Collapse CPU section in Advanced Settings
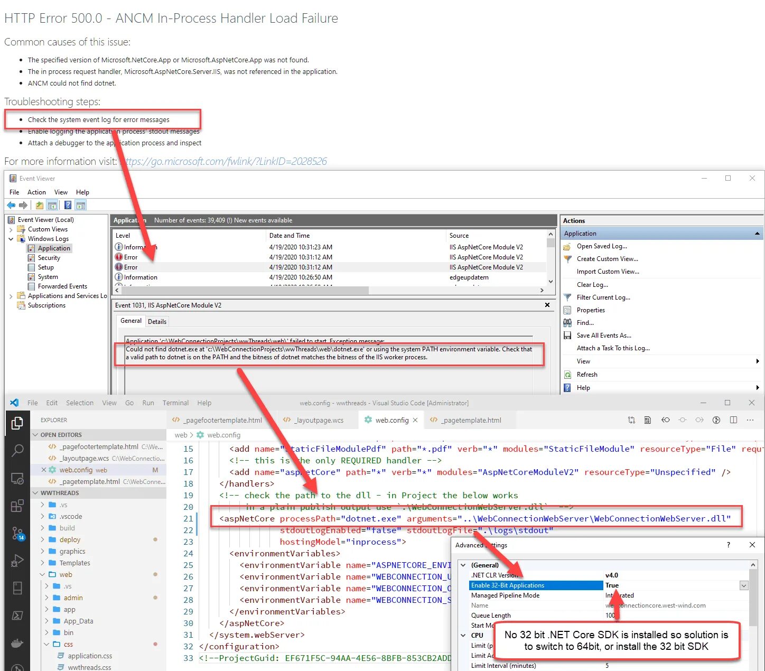 pyautogui.click(x=463, y=636)
